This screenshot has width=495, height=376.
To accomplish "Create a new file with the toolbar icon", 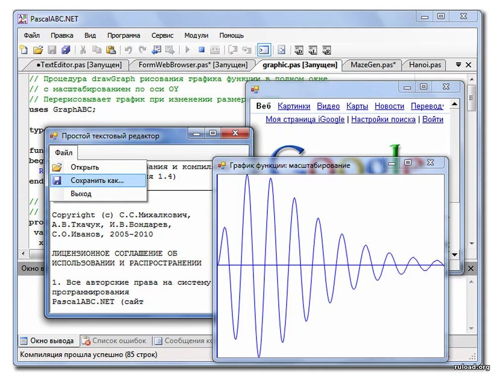I will 24,50.
